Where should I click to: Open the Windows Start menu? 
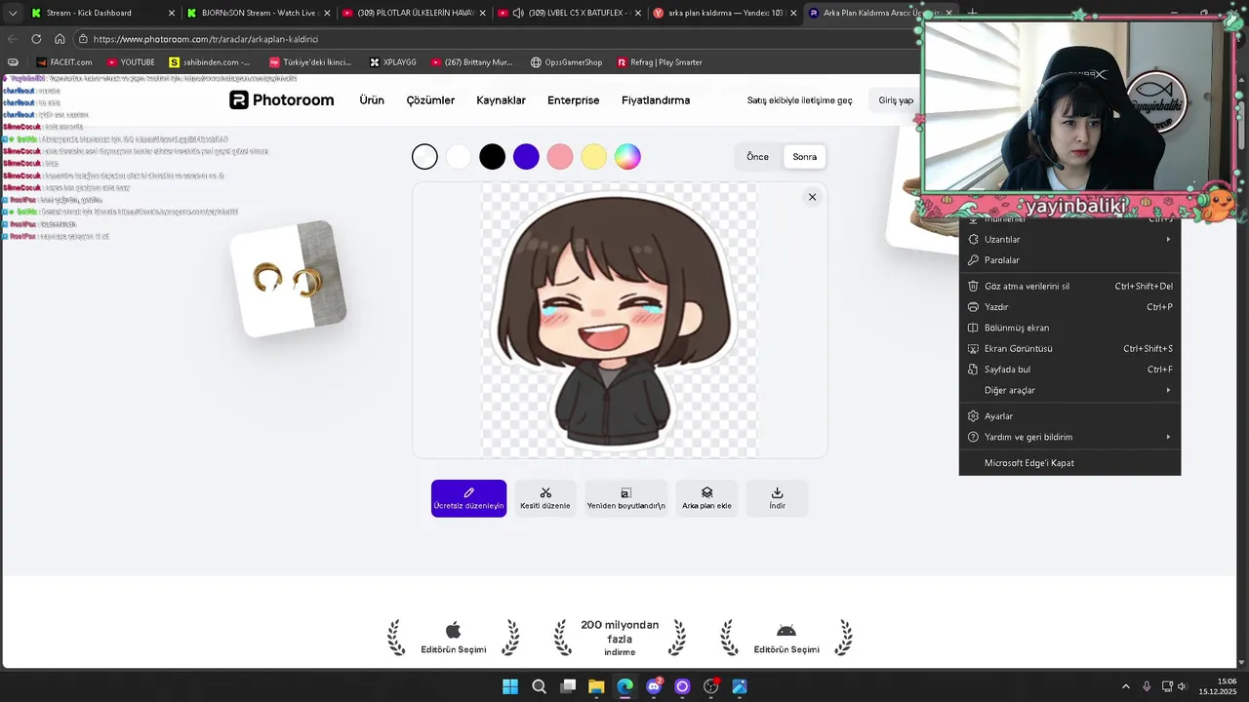pos(510,686)
